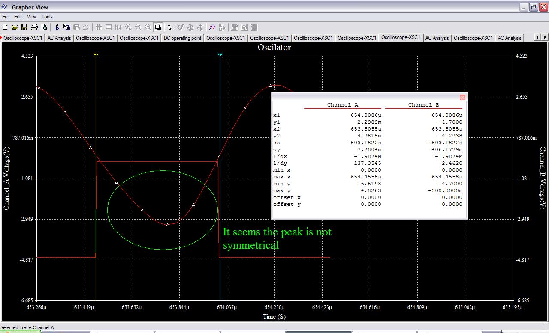Toggle the Show Cursors toolbar icon

118,27
